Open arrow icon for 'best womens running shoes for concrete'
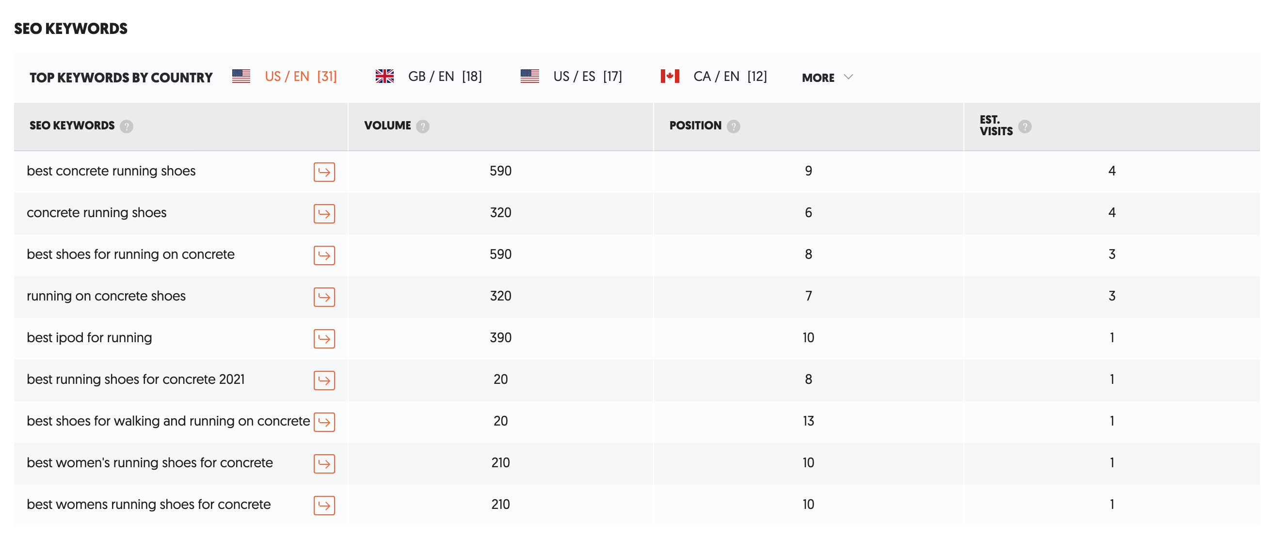1280x538 pixels. coord(324,506)
